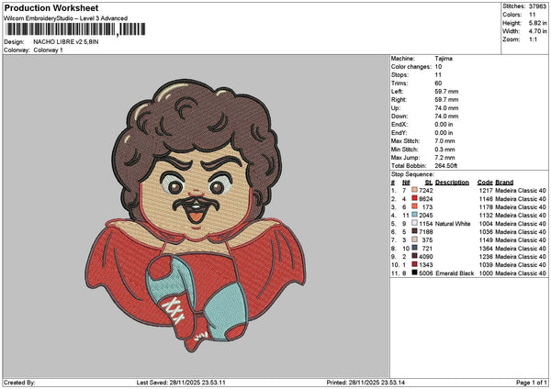Click the 'Brand' column header

tap(504, 183)
